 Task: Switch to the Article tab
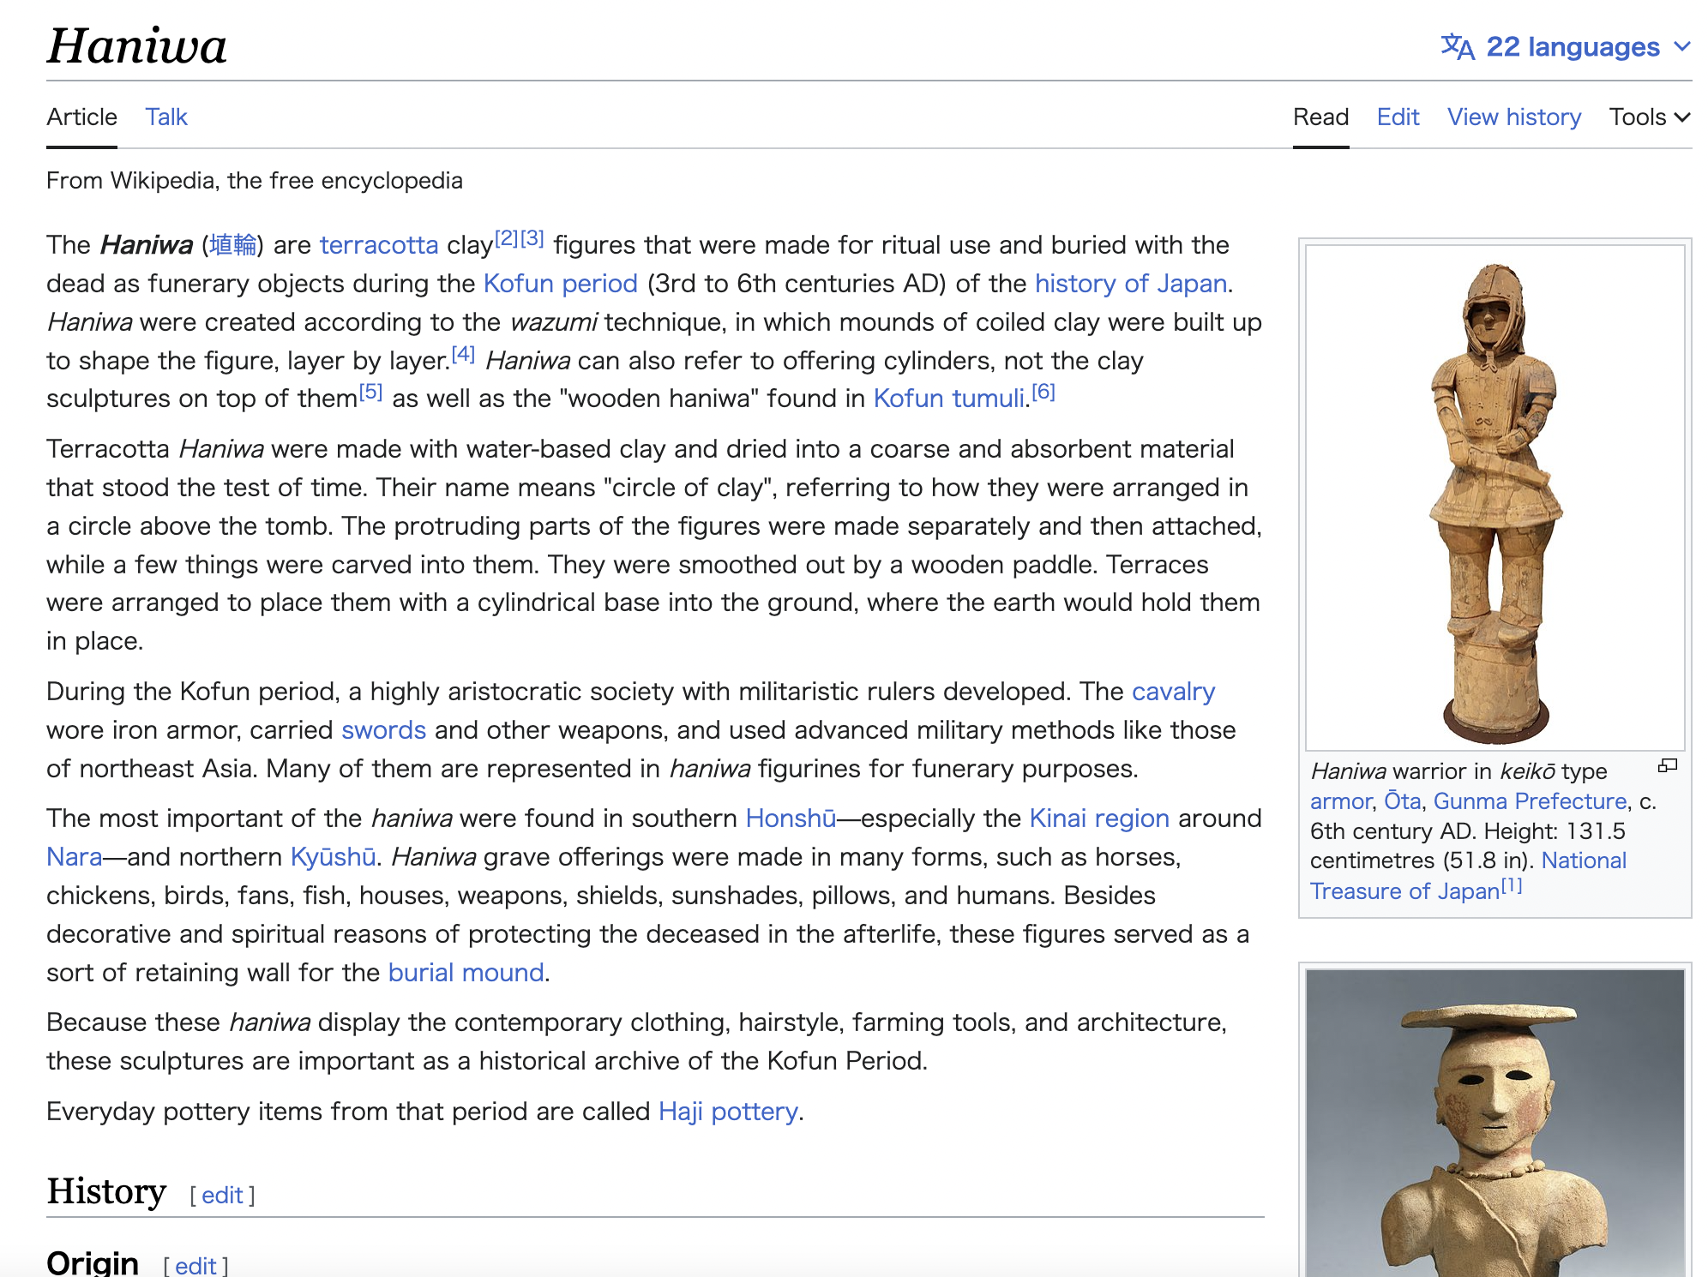tap(81, 117)
